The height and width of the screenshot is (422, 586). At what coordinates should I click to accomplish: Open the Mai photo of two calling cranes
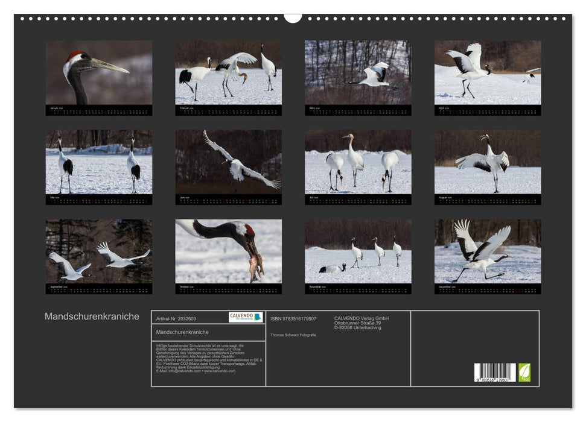click(99, 162)
